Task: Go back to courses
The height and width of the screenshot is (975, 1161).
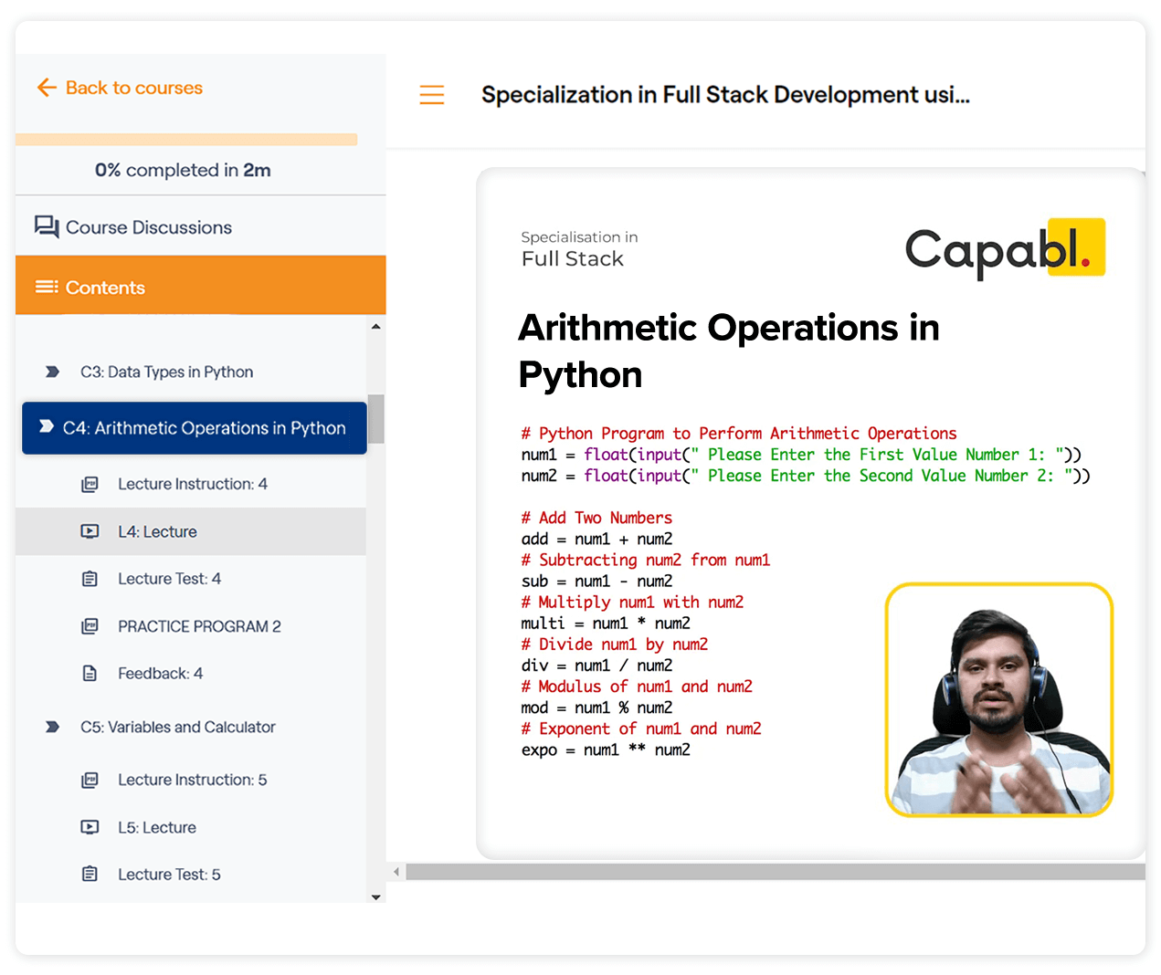Action: coord(133,88)
